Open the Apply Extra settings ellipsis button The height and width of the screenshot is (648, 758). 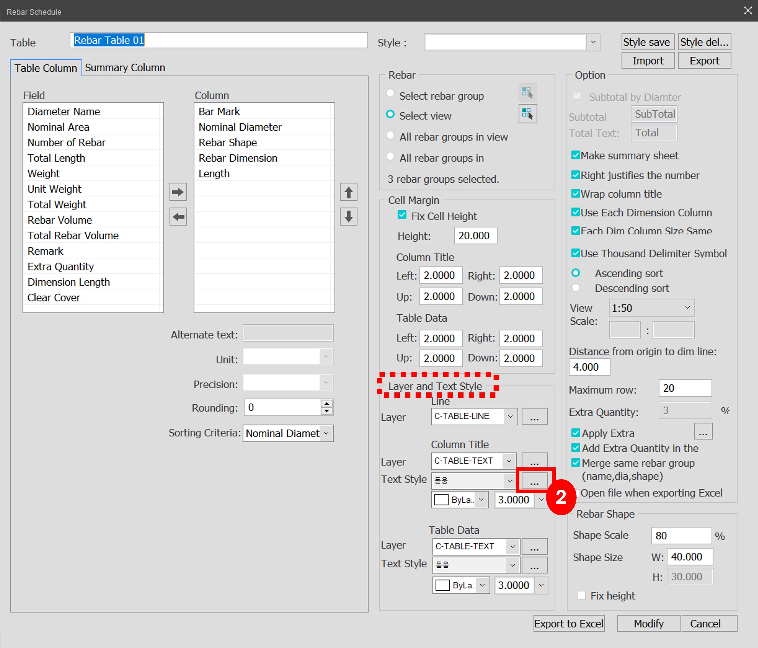(x=703, y=432)
